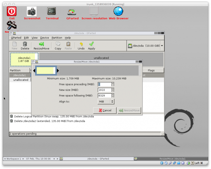Screen dimensions: 211x169
Task: Click the date and time in taskbar
Action: pyautogui.click(x=38, y=159)
